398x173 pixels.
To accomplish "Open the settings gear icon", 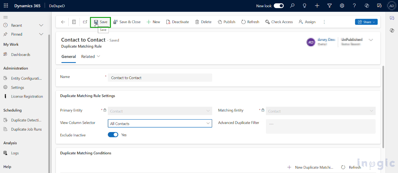I will (342, 6).
